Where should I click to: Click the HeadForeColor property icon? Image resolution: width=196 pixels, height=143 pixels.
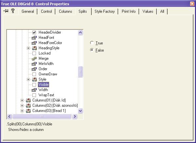[x=34, y=43]
